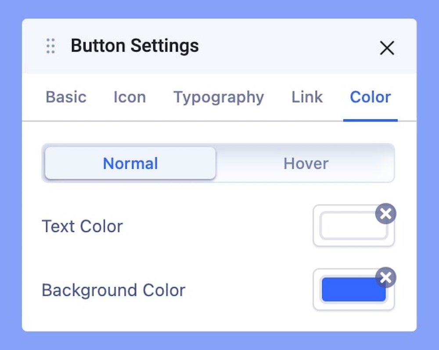Select the Normal state toggle
Screen dimensions: 439x350
pyautogui.click(x=130, y=163)
